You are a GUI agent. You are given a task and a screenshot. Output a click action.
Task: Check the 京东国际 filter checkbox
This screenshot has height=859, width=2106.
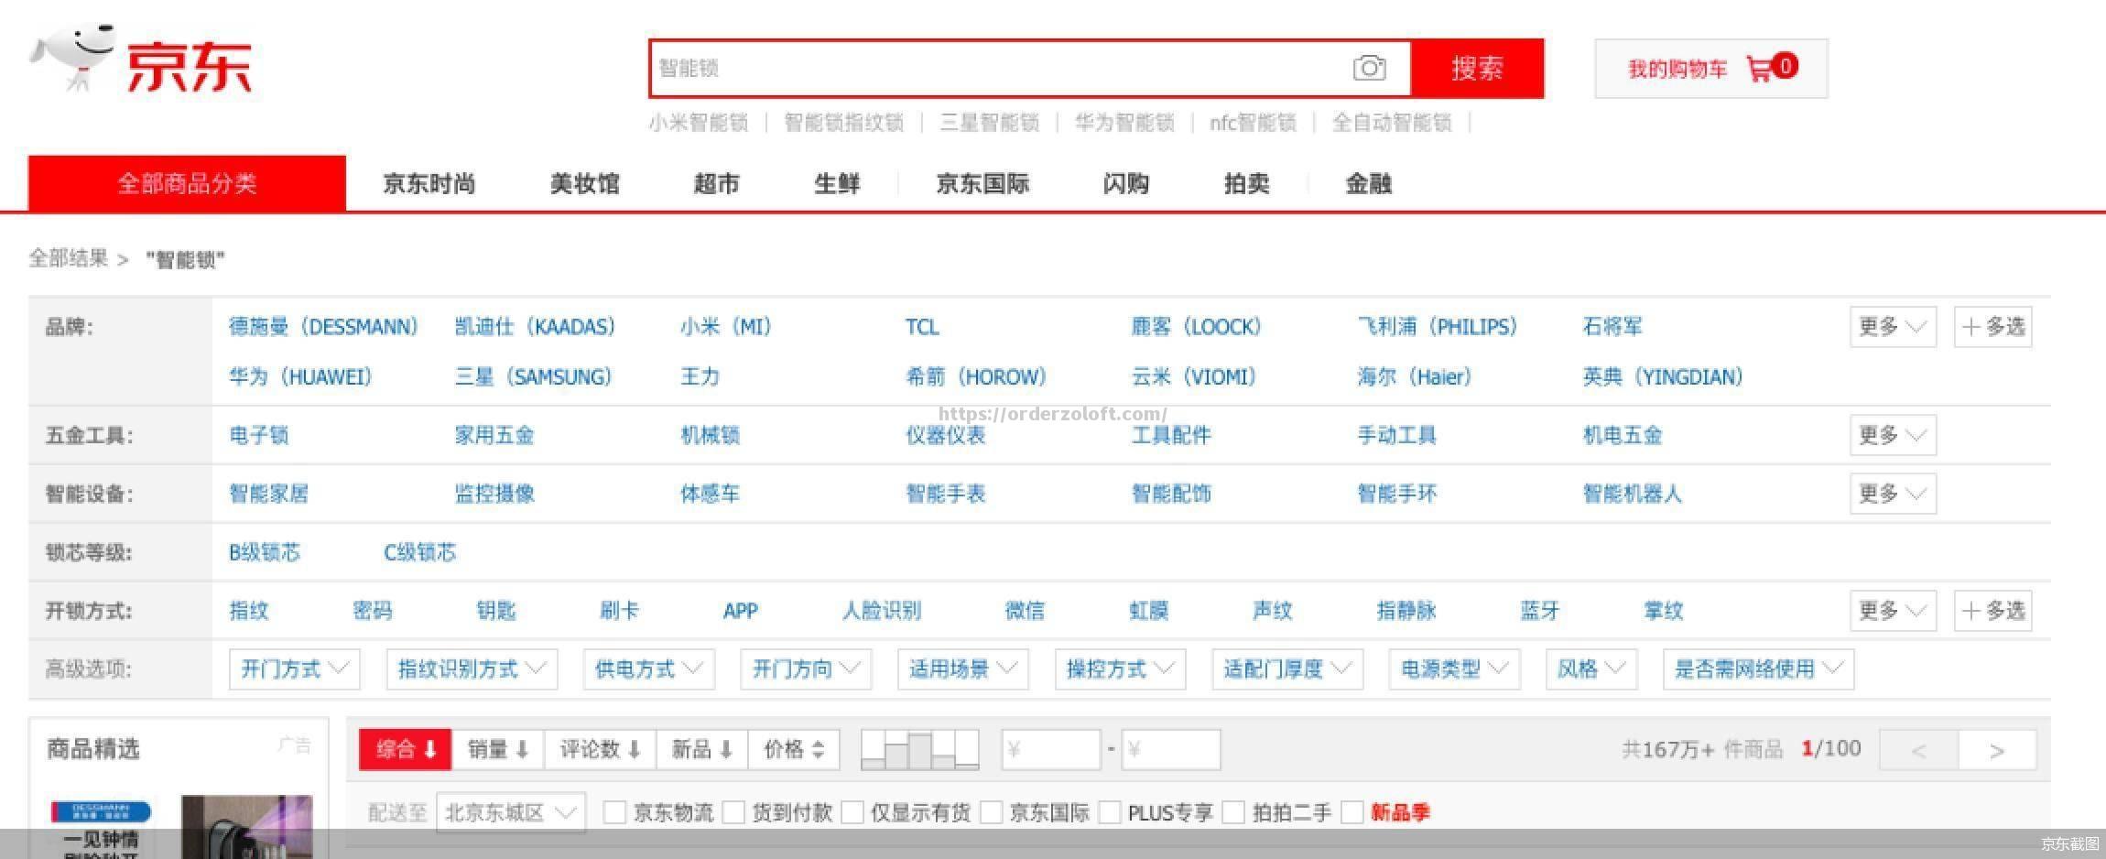coord(991,812)
